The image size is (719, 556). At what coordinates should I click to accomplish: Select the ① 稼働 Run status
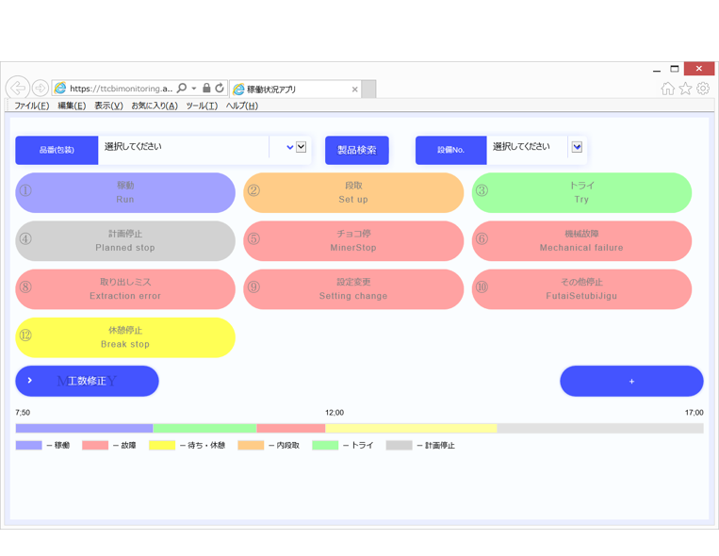click(125, 192)
